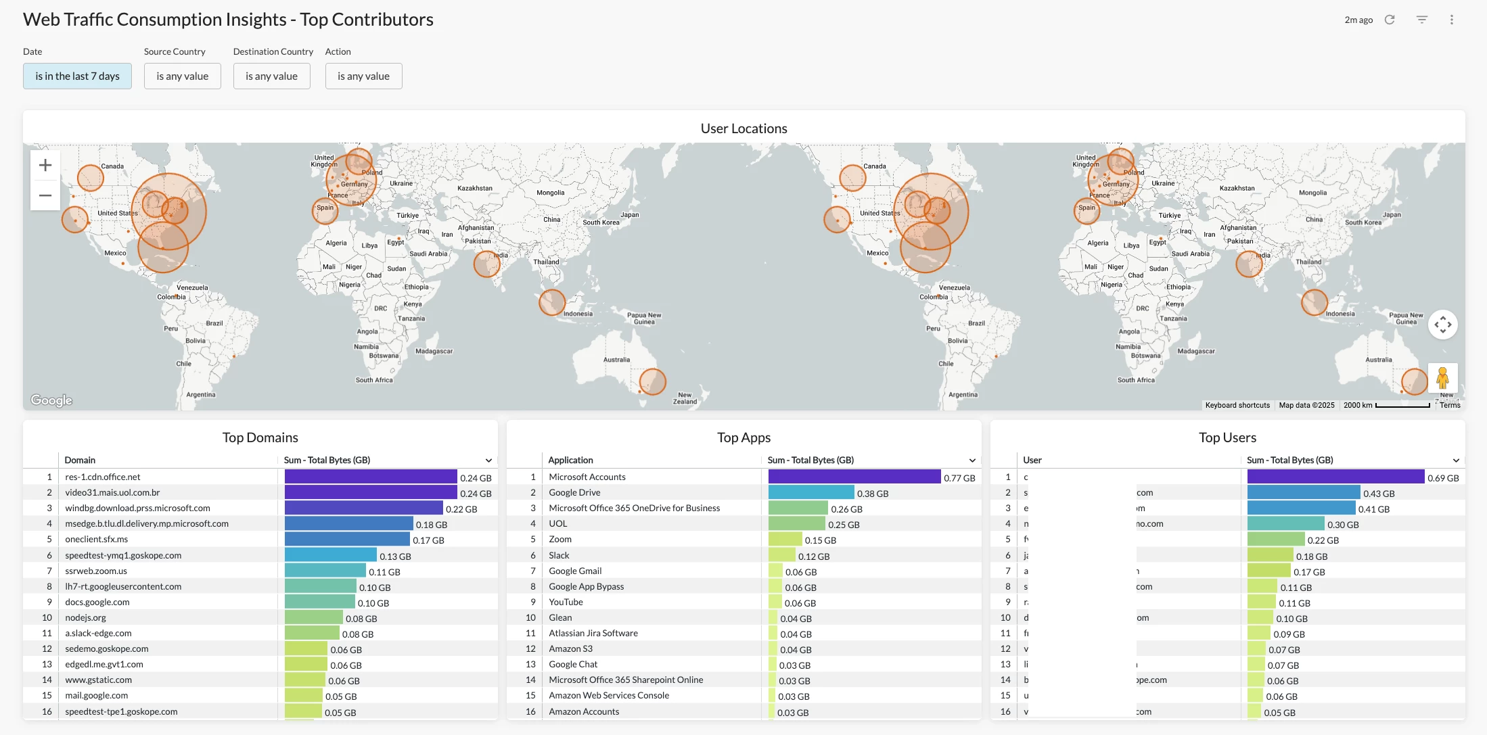Open Date filter 'is in the last 7 days'

point(77,76)
